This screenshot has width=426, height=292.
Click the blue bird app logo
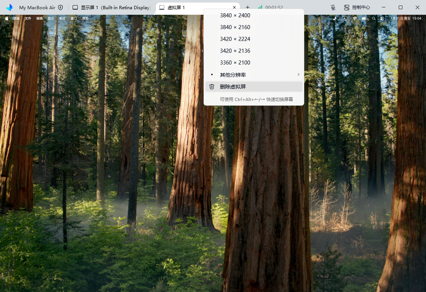[x=9, y=7]
